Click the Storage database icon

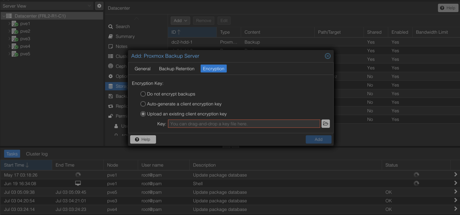[x=111, y=86]
